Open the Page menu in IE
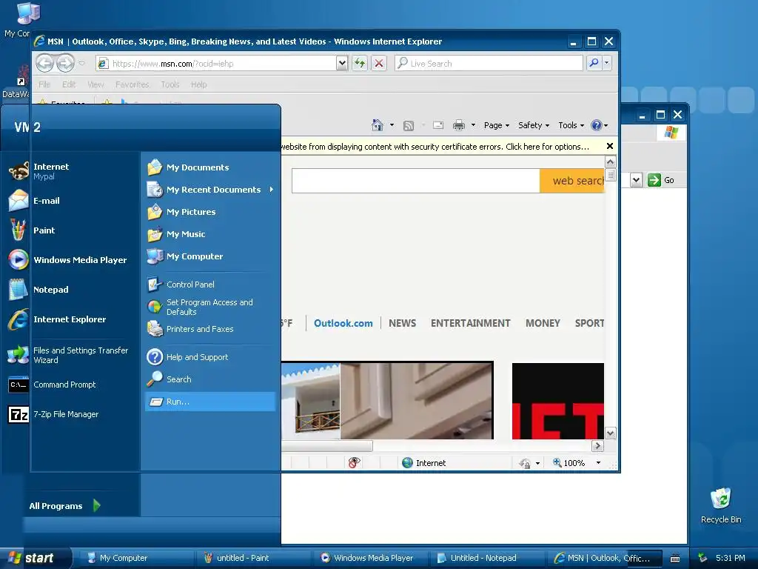The image size is (758, 569). click(x=497, y=125)
